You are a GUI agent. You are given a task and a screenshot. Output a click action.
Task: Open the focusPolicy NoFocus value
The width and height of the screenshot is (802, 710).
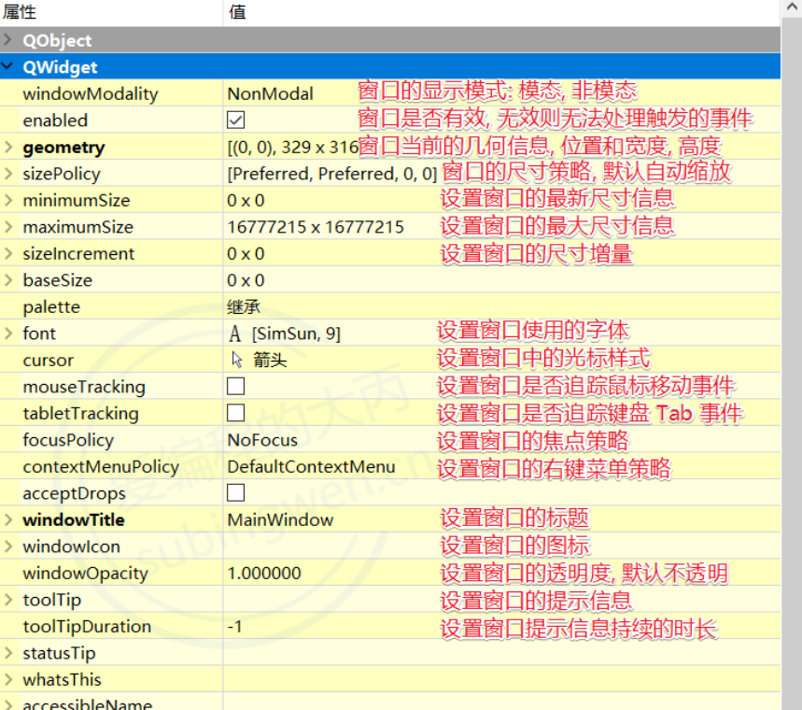(262, 440)
